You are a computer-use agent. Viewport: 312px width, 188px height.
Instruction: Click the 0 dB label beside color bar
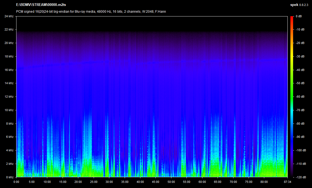coord(299,16)
